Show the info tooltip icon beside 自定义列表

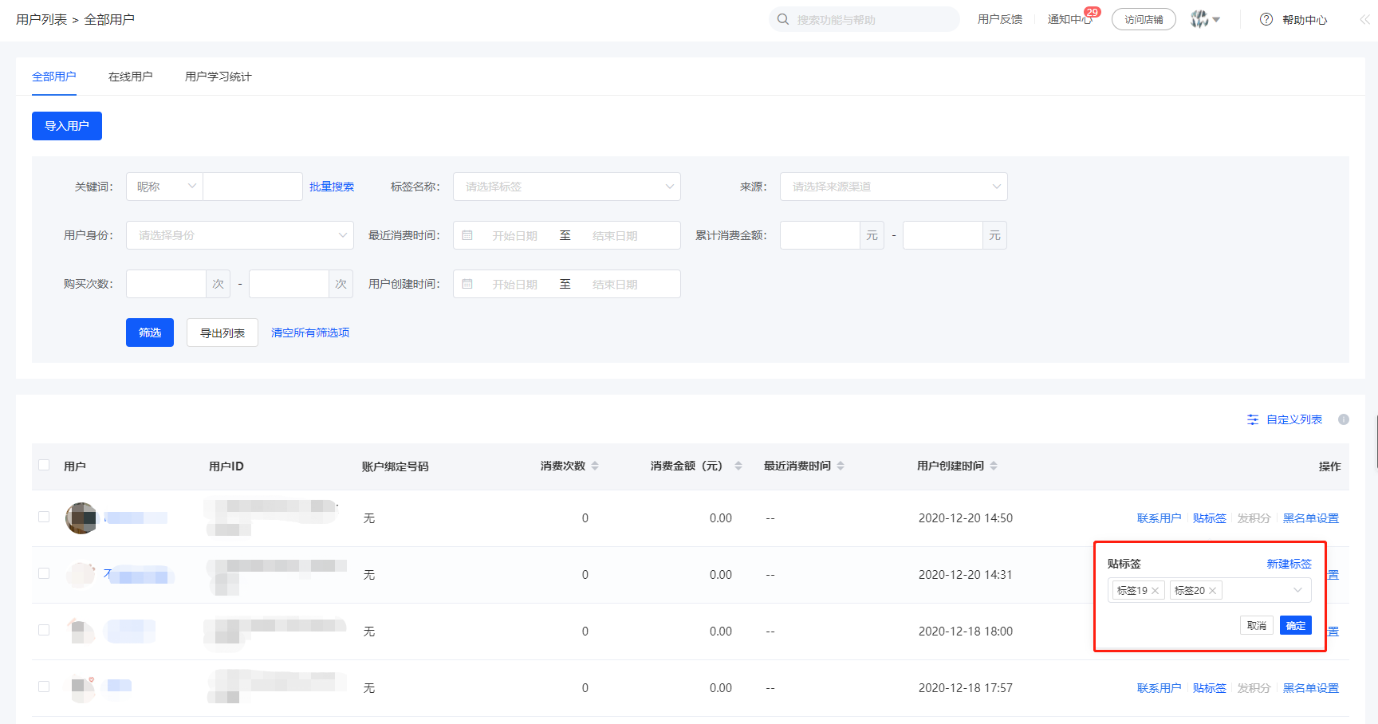(1344, 419)
